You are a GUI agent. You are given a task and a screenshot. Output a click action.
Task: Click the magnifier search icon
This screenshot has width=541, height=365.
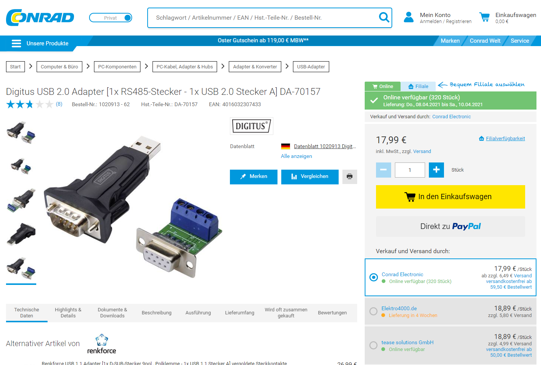point(384,17)
